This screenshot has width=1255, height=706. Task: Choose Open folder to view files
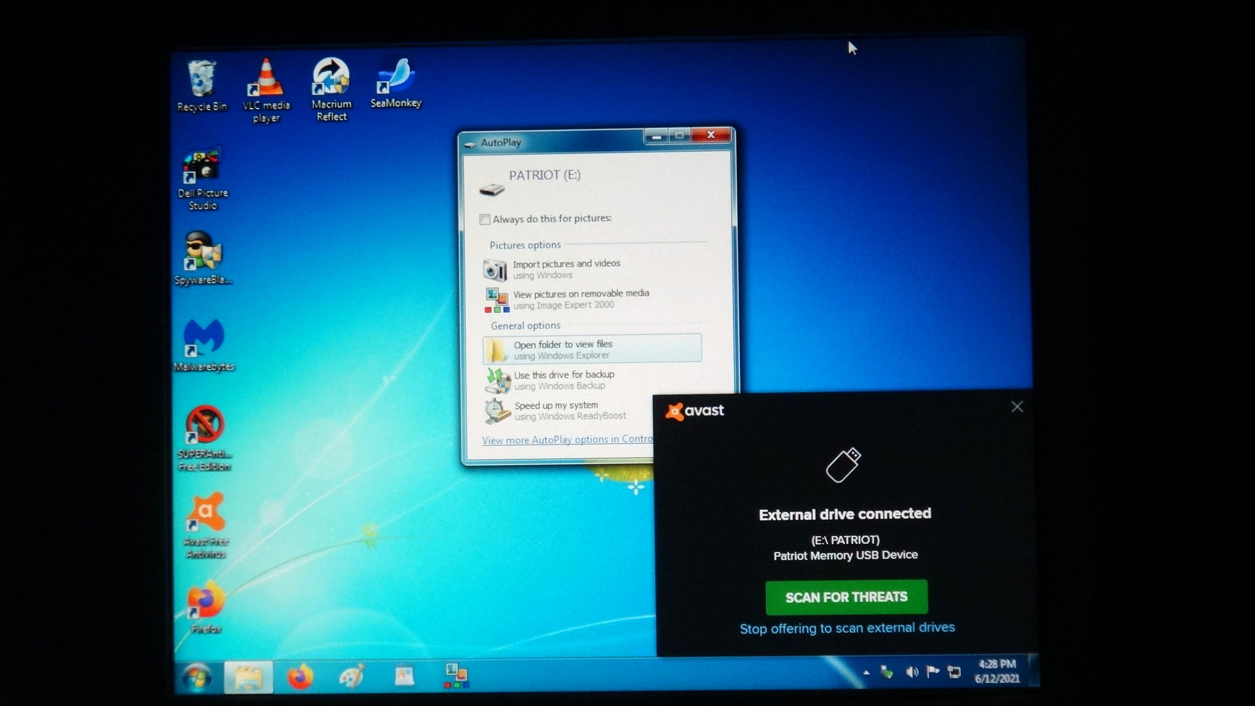(592, 349)
